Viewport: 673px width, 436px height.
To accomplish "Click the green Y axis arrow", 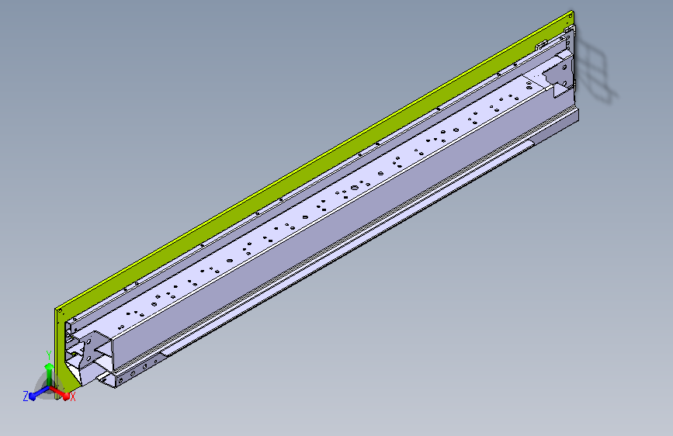I will (50, 375).
